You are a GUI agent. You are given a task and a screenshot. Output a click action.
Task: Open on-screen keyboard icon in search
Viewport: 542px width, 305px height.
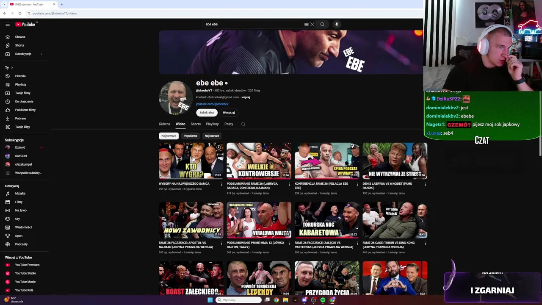[x=306, y=24]
